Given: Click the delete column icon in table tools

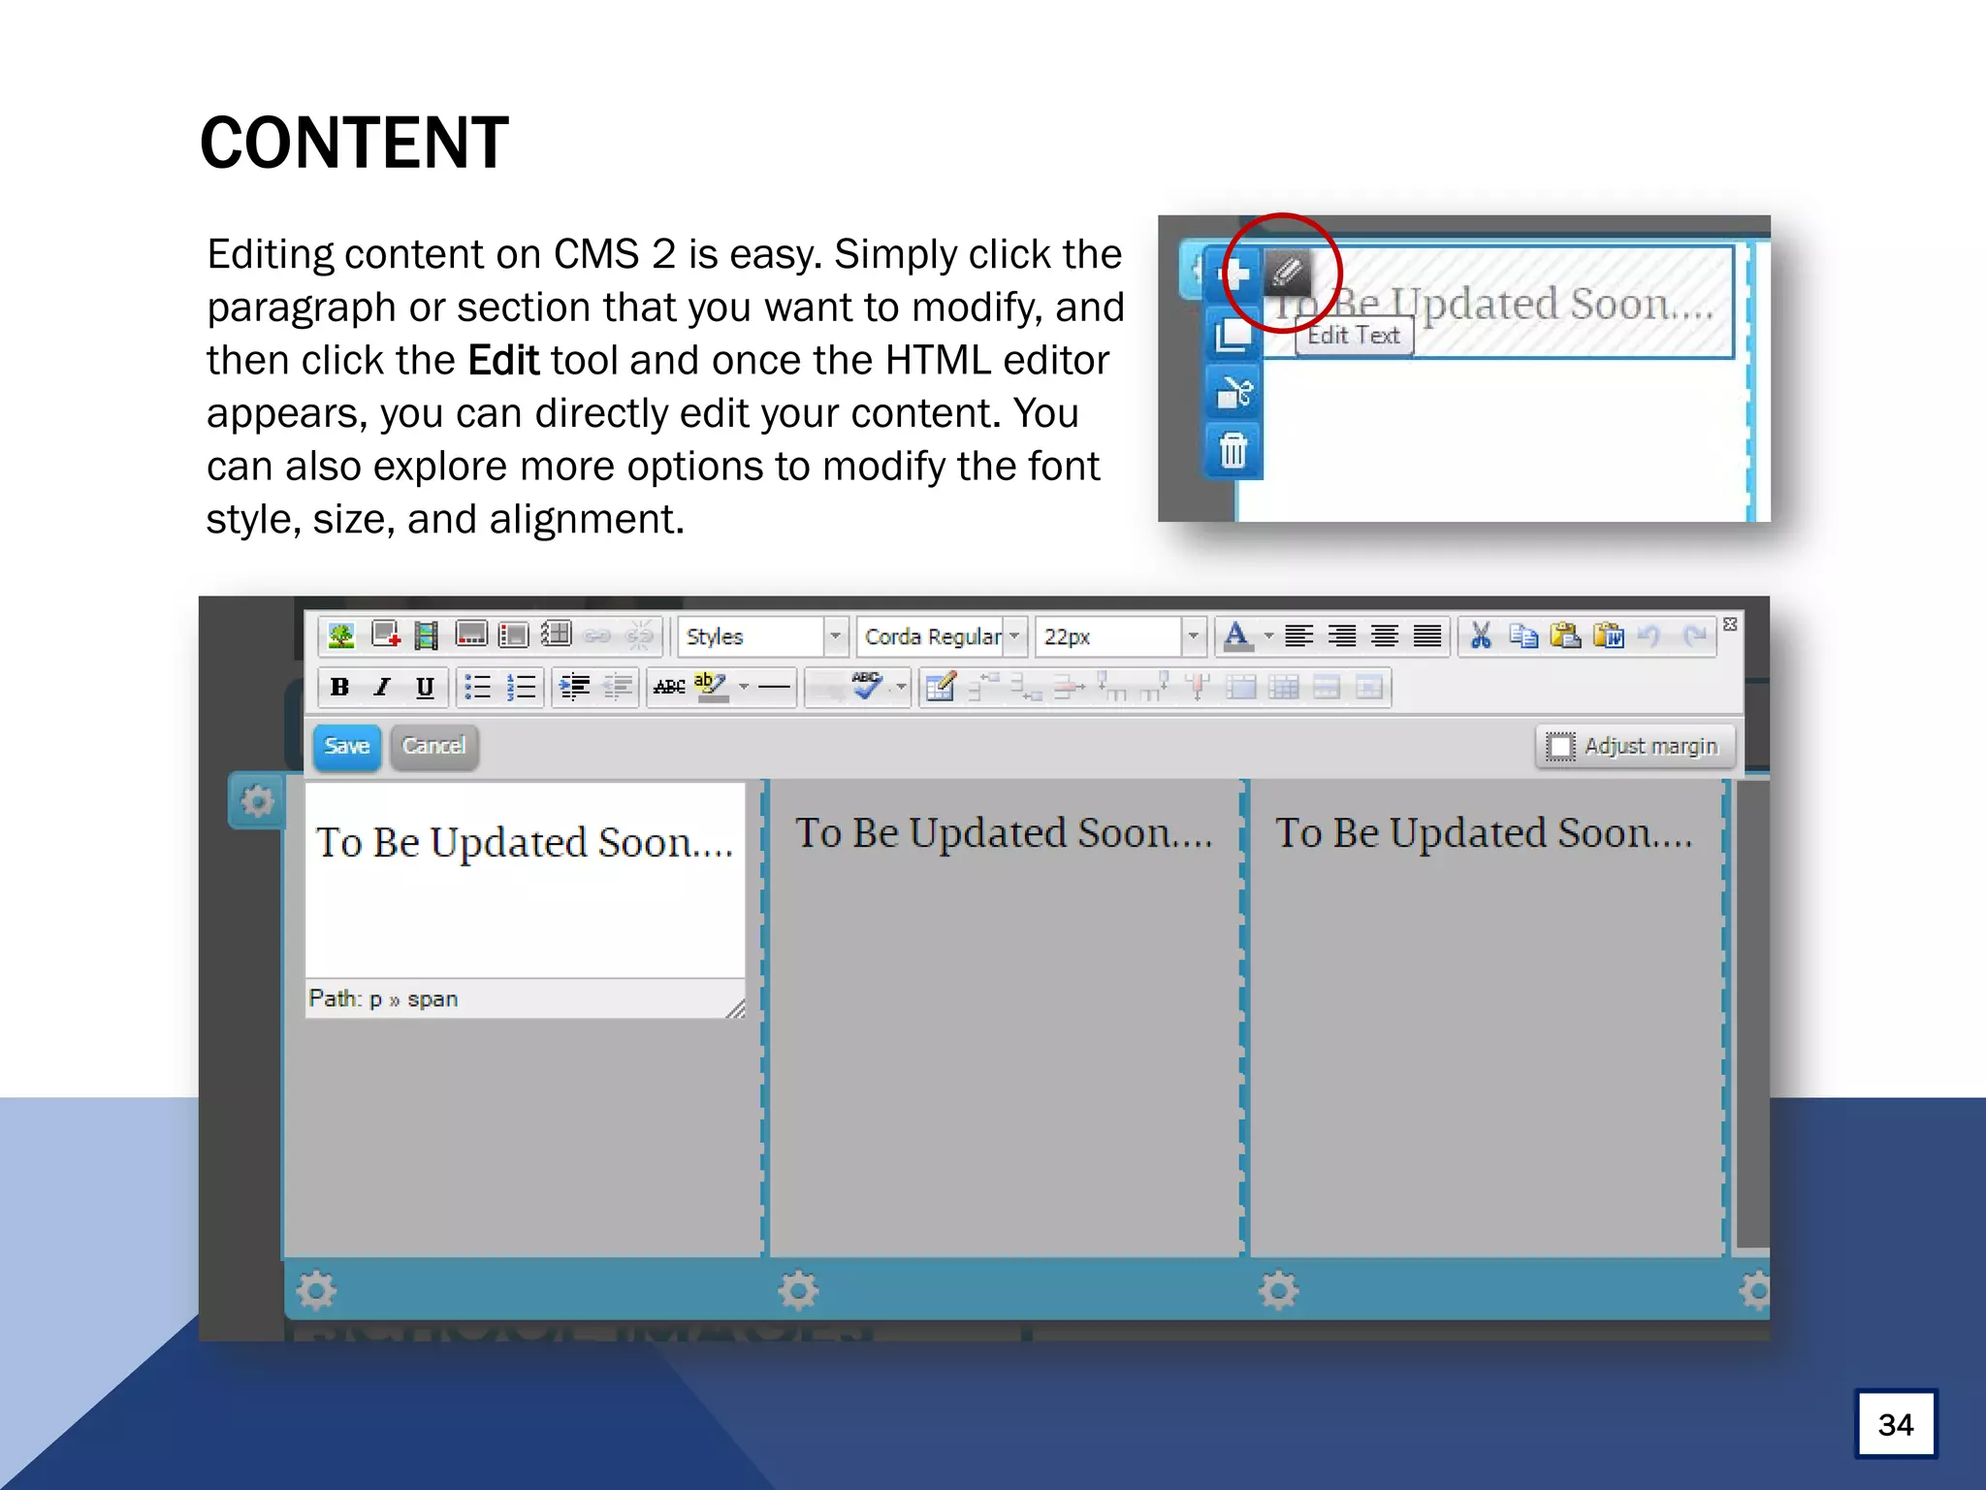Looking at the screenshot, I should coord(1198,688).
